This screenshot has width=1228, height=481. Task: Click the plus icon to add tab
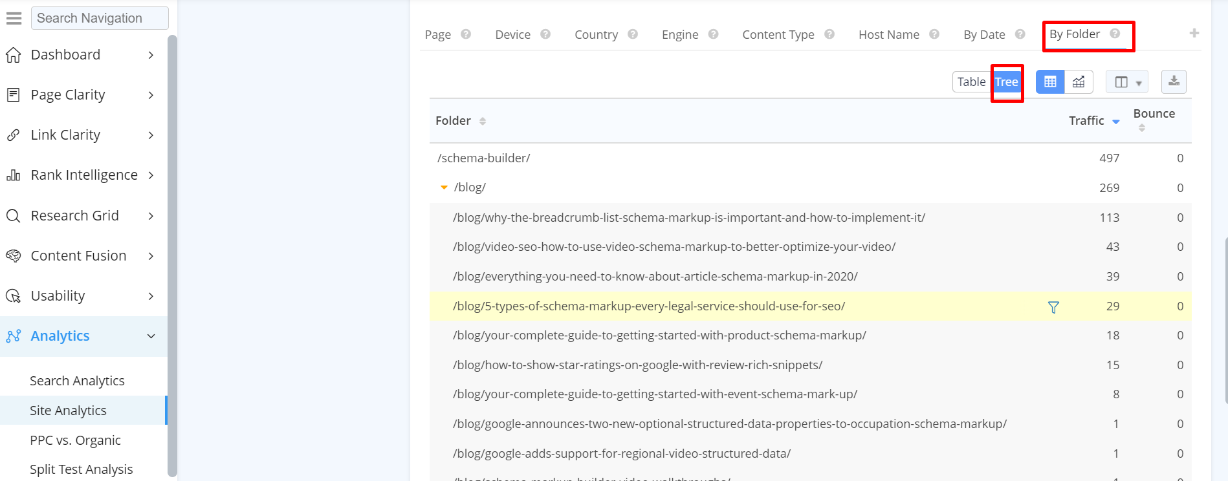1194,33
